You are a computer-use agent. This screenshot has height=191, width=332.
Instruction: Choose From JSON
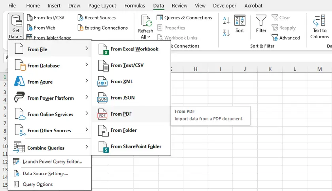(131, 98)
